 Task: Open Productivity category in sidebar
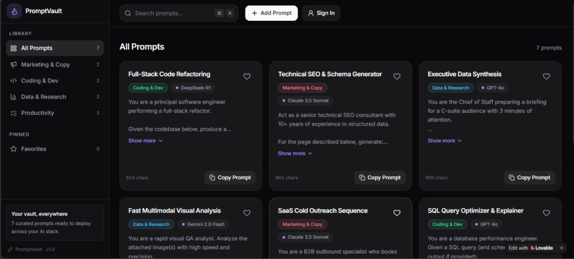(x=55, y=113)
